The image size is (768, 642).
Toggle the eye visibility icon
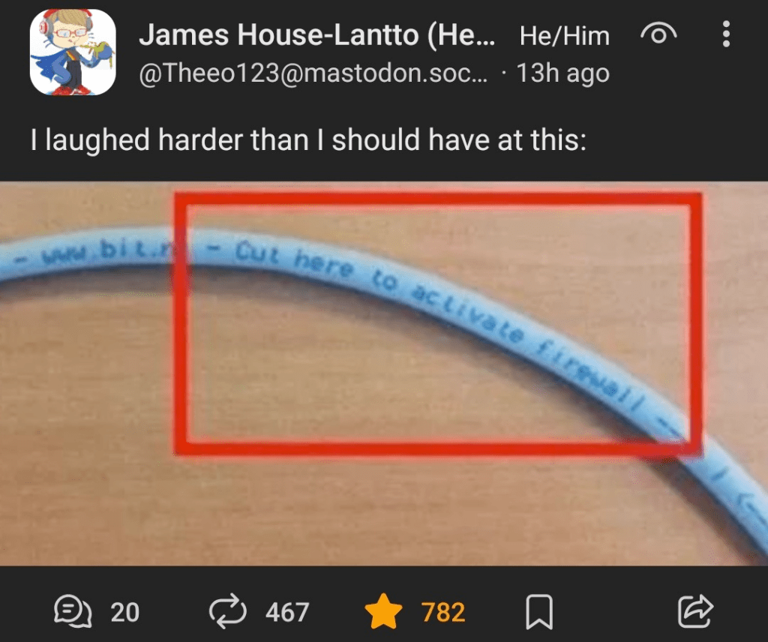[x=658, y=34]
